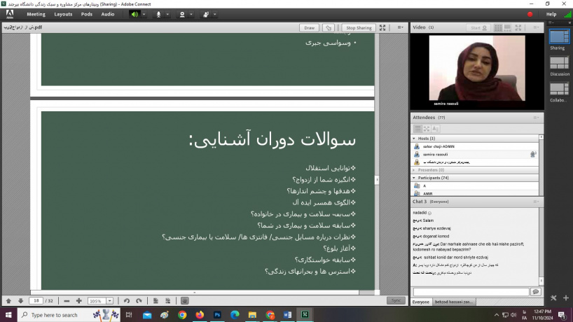Select attendee breakout room view icon

(x=427, y=129)
